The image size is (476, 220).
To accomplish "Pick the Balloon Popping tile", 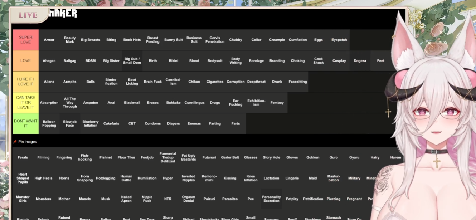I will tap(49, 123).
